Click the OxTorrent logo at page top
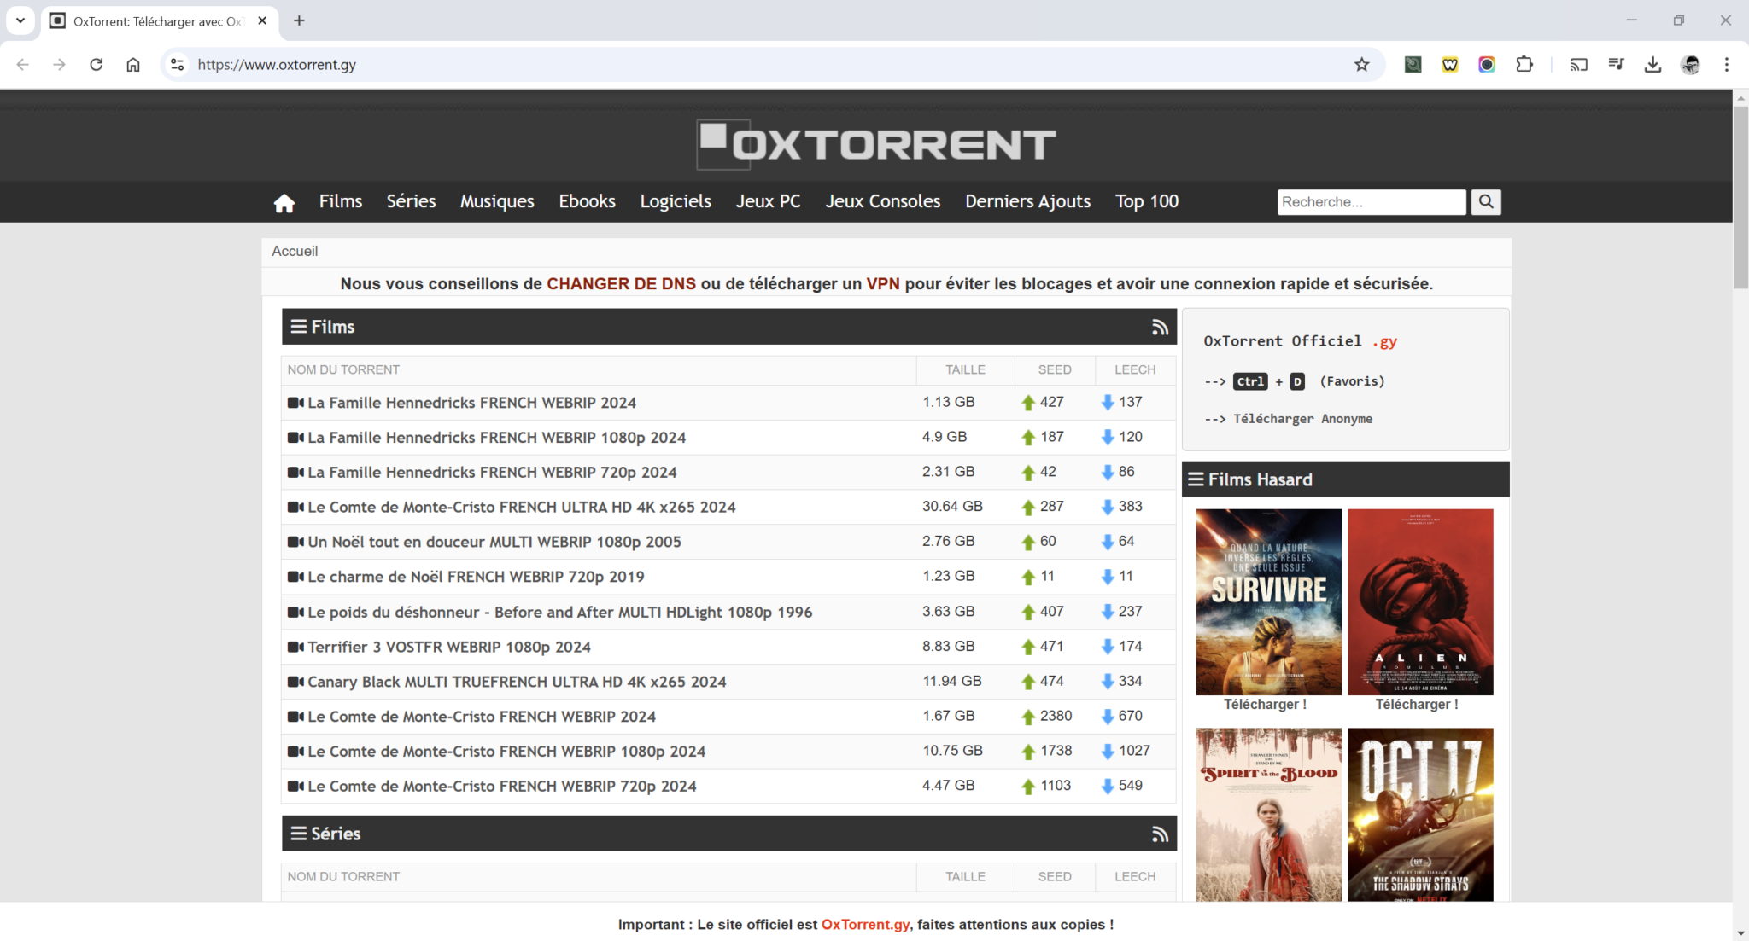The image size is (1749, 941). pos(874,143)
